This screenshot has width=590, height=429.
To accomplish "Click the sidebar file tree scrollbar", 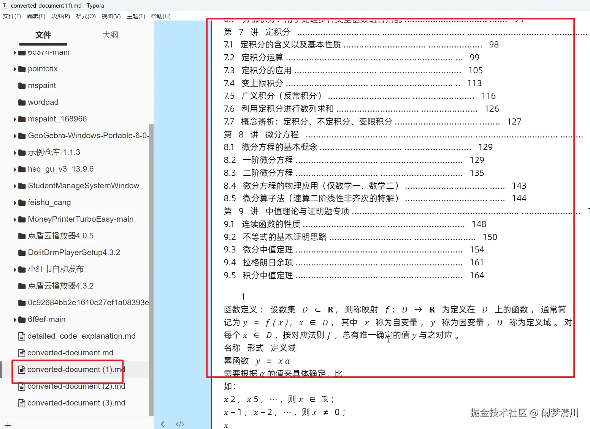I will [x=151, y=270].
